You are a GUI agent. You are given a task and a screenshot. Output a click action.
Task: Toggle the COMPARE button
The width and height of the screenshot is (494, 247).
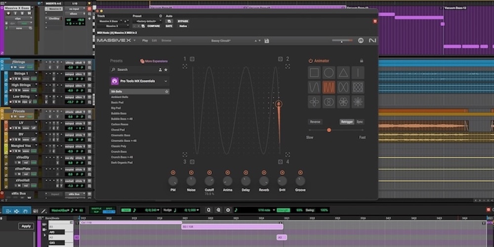[x=154, y=26]
